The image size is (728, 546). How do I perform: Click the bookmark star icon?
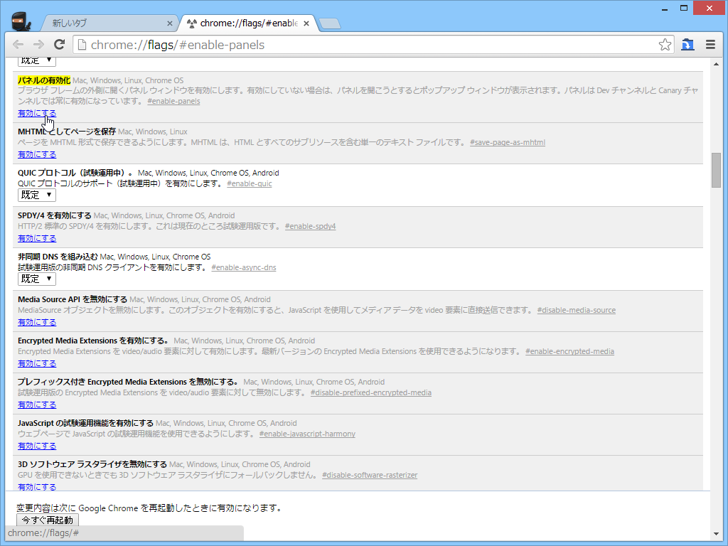click(665, 44)
